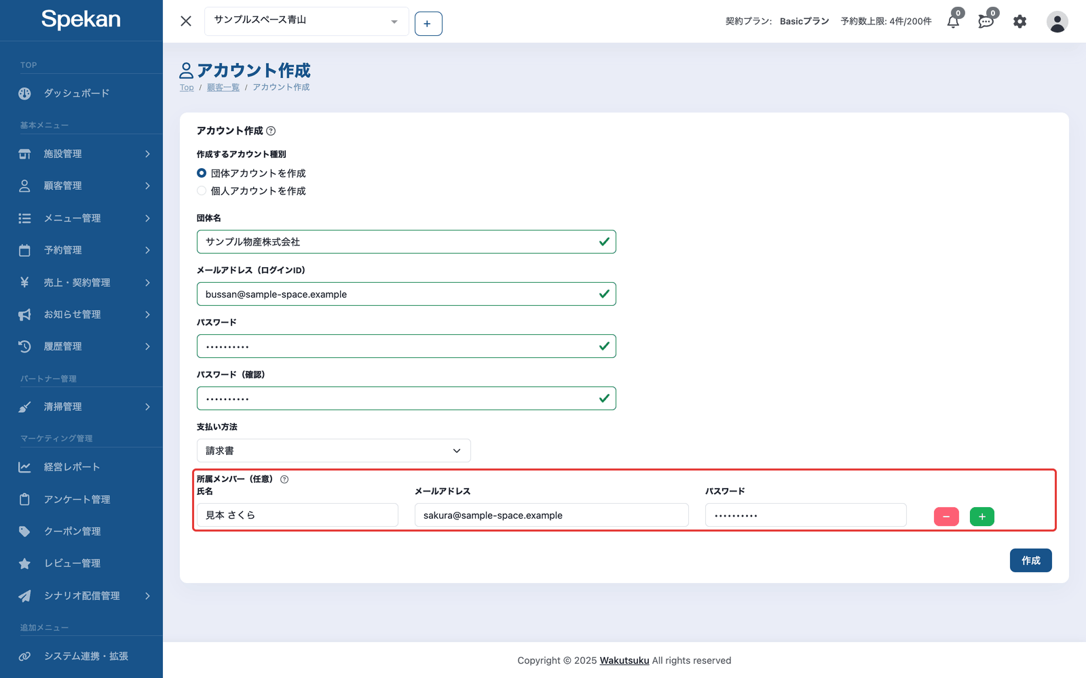Click member name field 見本 さくら
1086x678 pixels.
(x=297, y=515)
